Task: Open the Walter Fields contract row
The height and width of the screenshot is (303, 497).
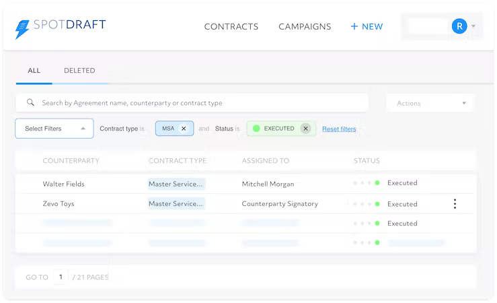Action: click(x=64, y=184)
